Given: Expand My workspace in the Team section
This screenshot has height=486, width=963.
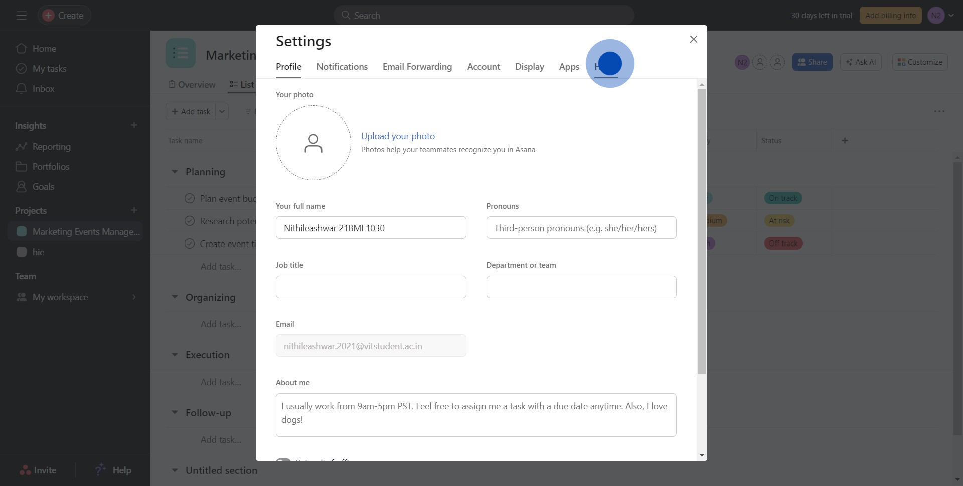Looking at the screenshot, I should (134, 297).
